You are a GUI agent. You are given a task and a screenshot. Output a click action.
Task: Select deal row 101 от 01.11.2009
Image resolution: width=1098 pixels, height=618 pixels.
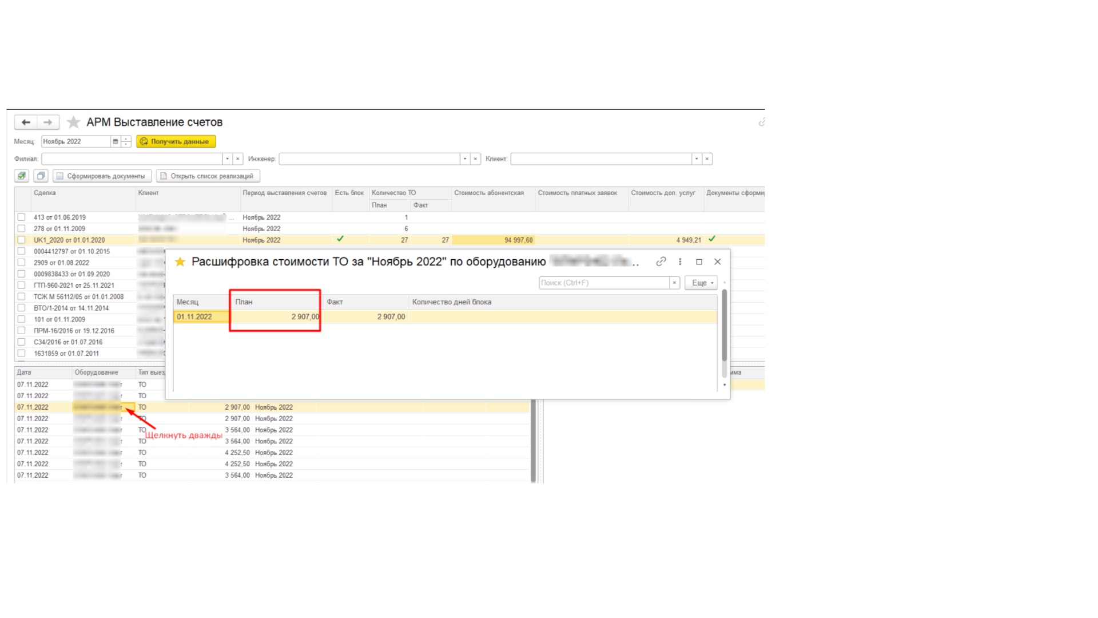coord(89,319)
